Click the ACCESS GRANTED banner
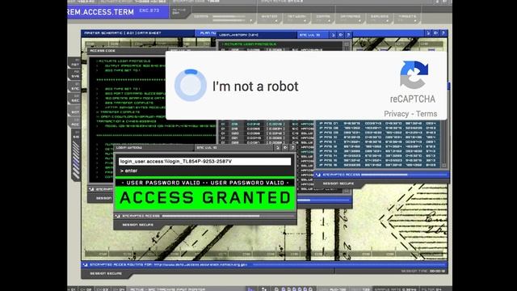This screenshot has width=517, height=291. (204, 198)
